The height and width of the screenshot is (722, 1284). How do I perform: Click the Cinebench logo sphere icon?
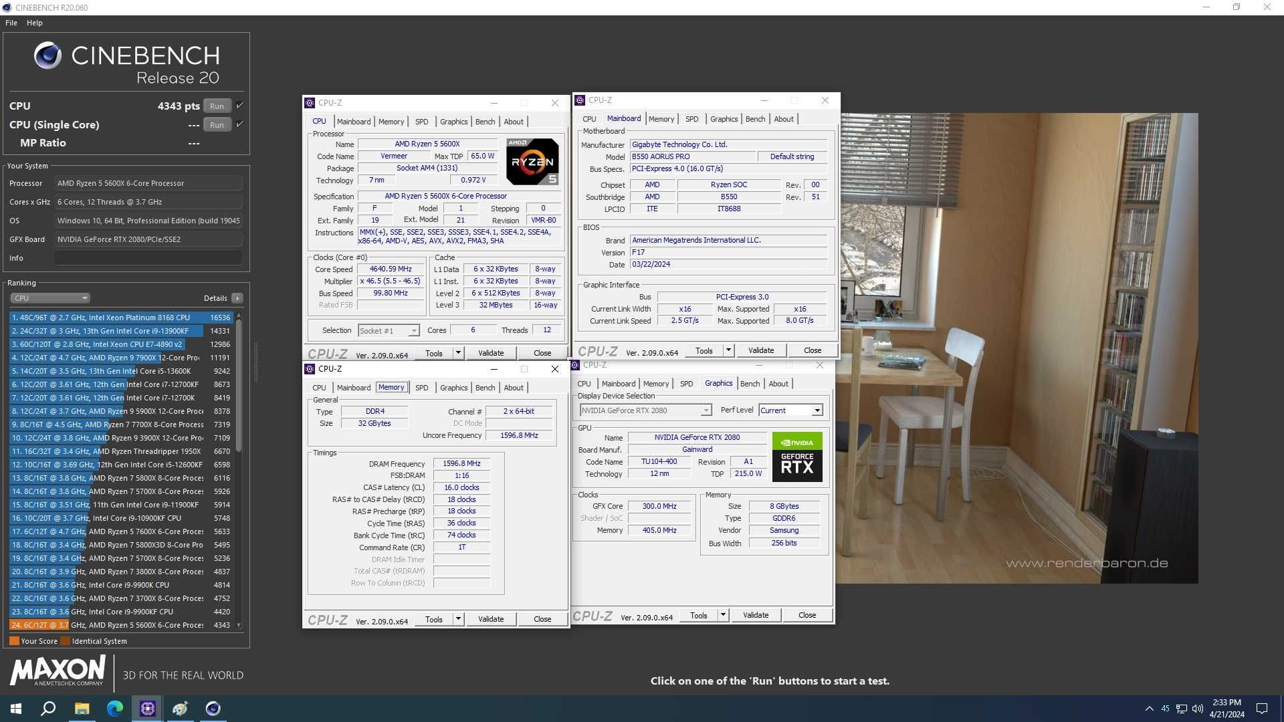47,55
